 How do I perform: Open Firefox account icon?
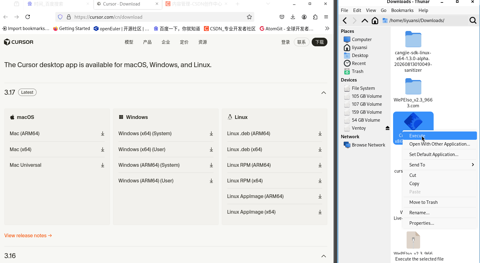click(304, 17)
